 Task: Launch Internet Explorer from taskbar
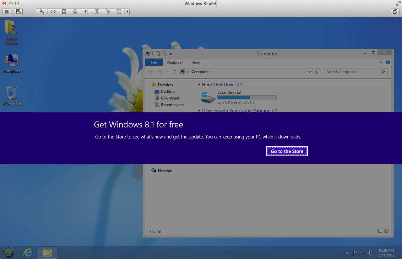(x=28, y=252)
